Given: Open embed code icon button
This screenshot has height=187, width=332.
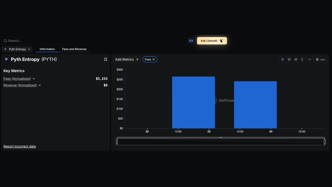Looking at the screenshot, I should [310, 59].
